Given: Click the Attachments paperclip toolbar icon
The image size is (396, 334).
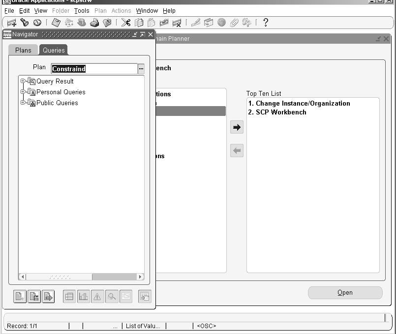Looking at the screenshot, I should [x=234, y=23].
